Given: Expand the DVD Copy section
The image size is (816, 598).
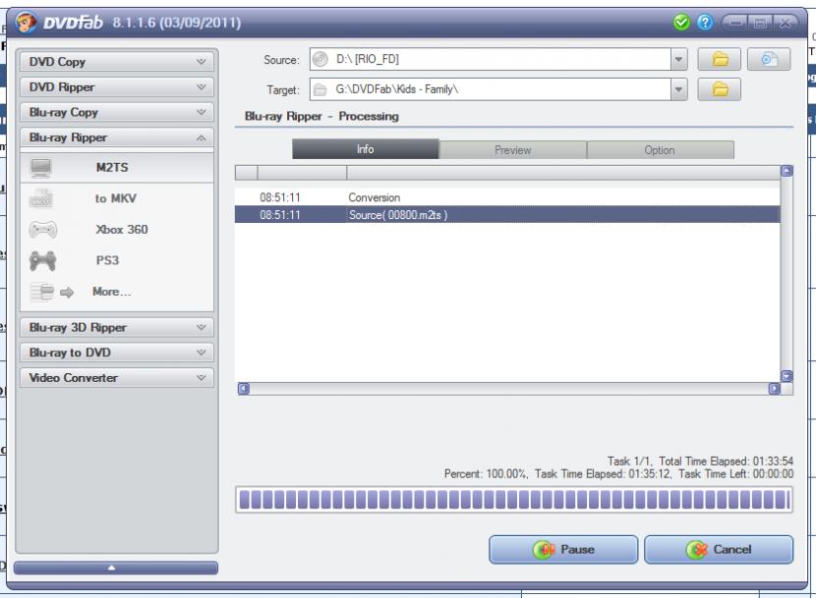Looking at the screenshot, I should [117, 62].
